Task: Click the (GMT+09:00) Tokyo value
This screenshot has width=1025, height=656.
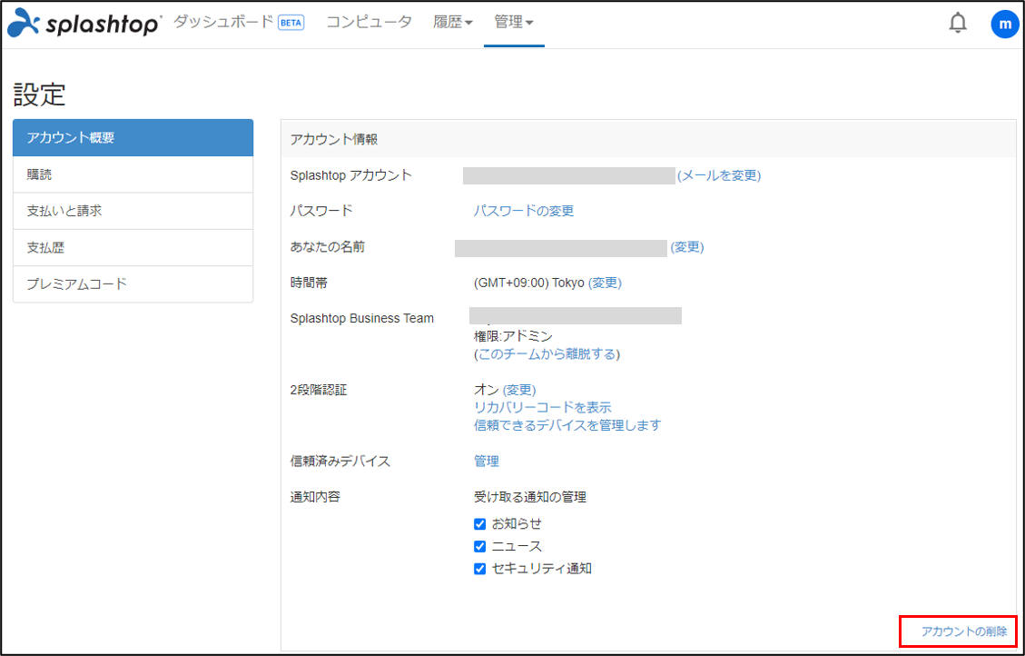Action: pyautogui.click(x=529, y=283)
